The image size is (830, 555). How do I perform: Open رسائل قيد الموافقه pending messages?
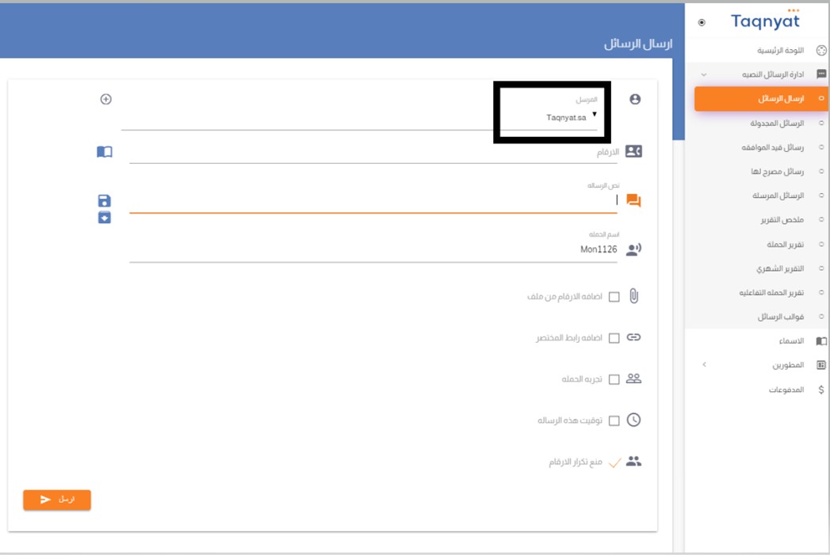(x=773, y=147)
